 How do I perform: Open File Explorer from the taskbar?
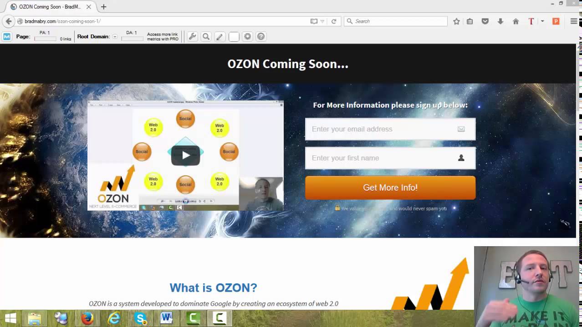(35, 318)
